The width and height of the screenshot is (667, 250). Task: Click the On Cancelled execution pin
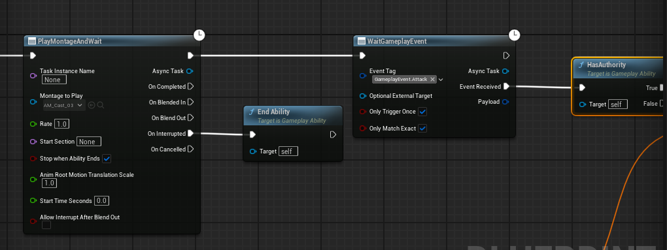(x=190, y=149)
